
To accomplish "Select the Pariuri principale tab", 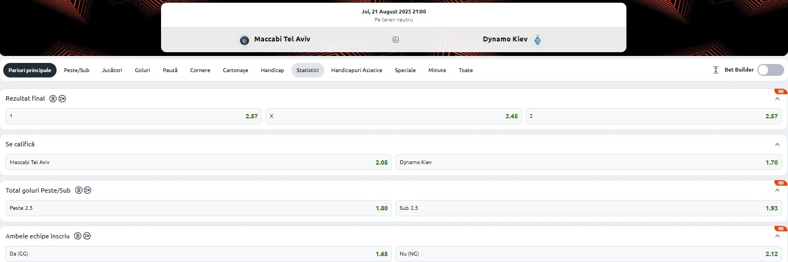I will 30,70.
